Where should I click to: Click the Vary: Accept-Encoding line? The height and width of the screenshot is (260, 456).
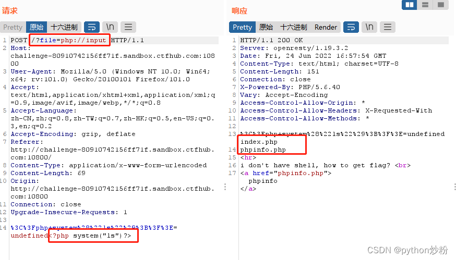point(284,95)
